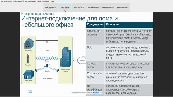Screen dimensions: 173x97
Task: Select the Evgeny Shcherba participant tile
Action: point(65,7)
